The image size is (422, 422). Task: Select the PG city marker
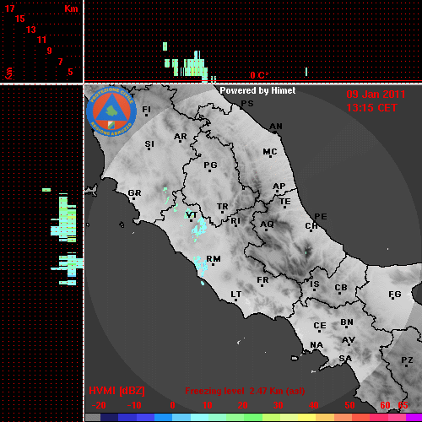click(x=209, y=170)
